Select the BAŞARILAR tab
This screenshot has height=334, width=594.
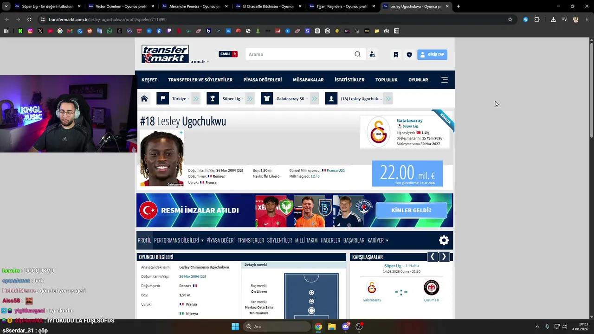point(354,240)
